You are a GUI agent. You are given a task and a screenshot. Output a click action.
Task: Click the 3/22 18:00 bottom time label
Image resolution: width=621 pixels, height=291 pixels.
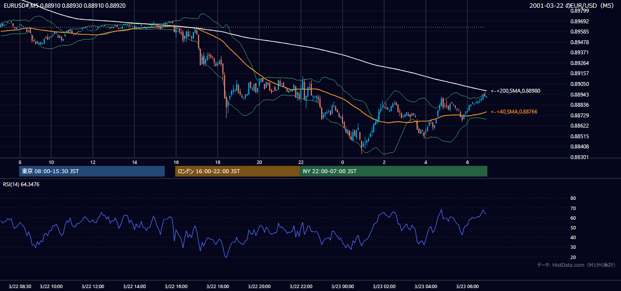pyautogui.click(x=218, y=286)
